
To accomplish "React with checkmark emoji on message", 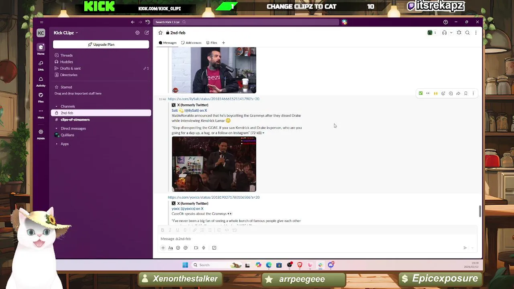I will 420,94.
